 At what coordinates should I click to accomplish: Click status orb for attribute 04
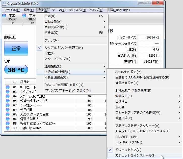8,96
